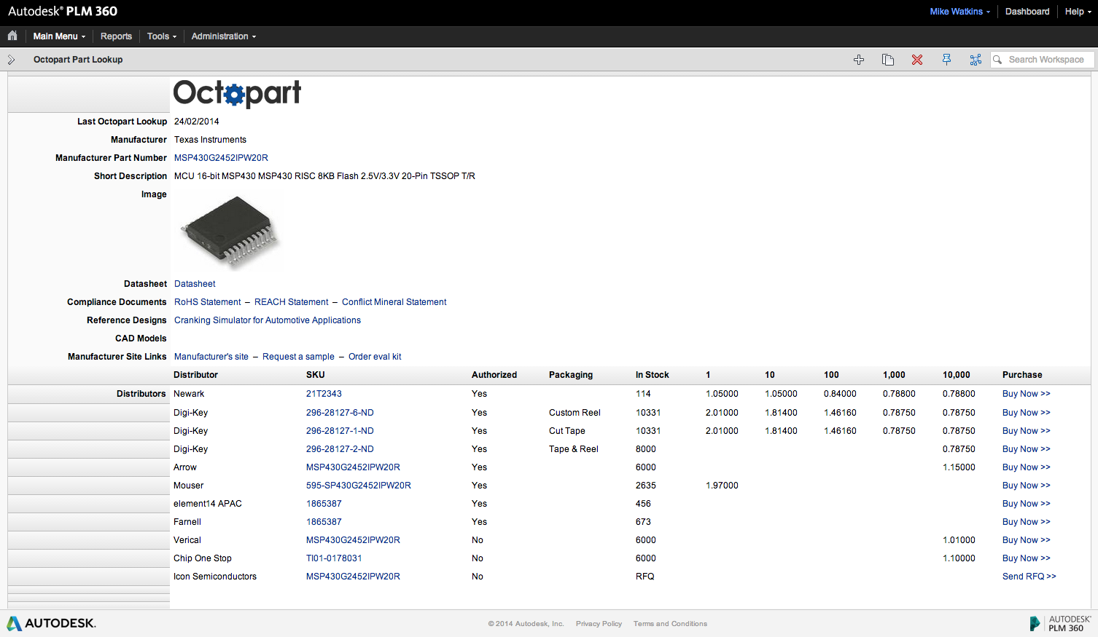Click the chip product image thumbnail
This screenshot has height=637, width=1098.
(x=230, y=232)
